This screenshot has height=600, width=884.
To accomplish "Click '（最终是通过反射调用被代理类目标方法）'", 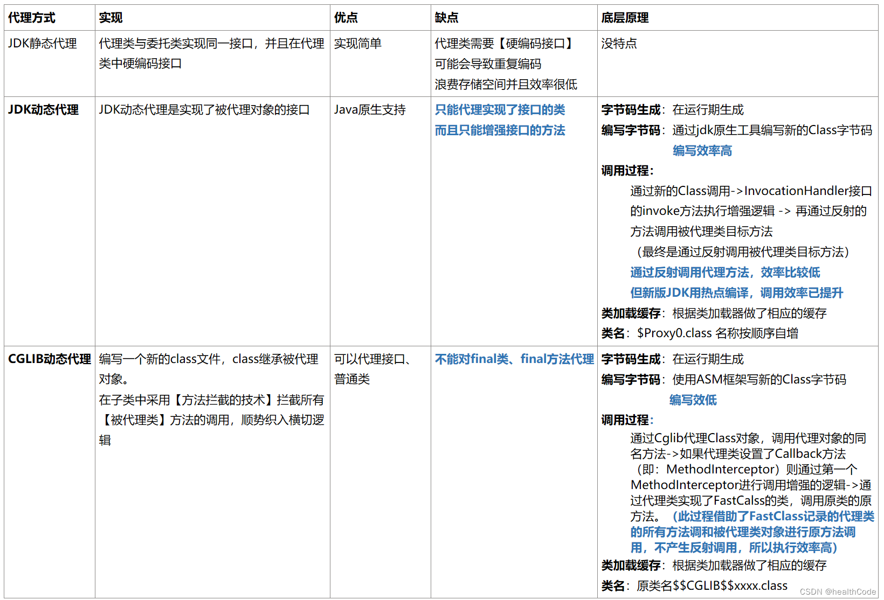I will [743, 252].
